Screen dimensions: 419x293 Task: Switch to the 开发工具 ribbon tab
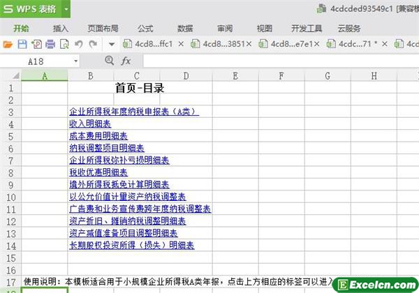tap(307, 29)
